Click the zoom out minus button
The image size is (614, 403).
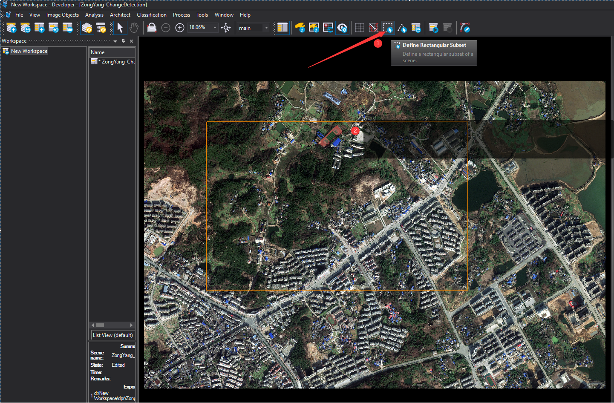coord(166,28)
